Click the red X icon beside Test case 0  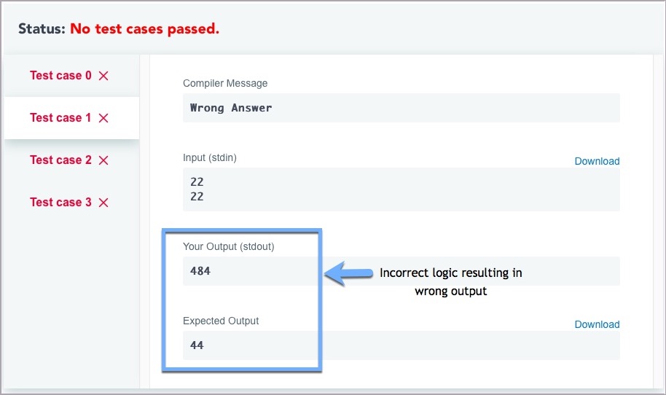tap(103, 76)
